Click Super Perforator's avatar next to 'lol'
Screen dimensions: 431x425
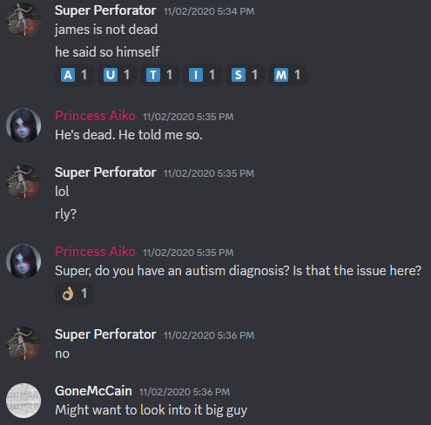pos(24,182)
